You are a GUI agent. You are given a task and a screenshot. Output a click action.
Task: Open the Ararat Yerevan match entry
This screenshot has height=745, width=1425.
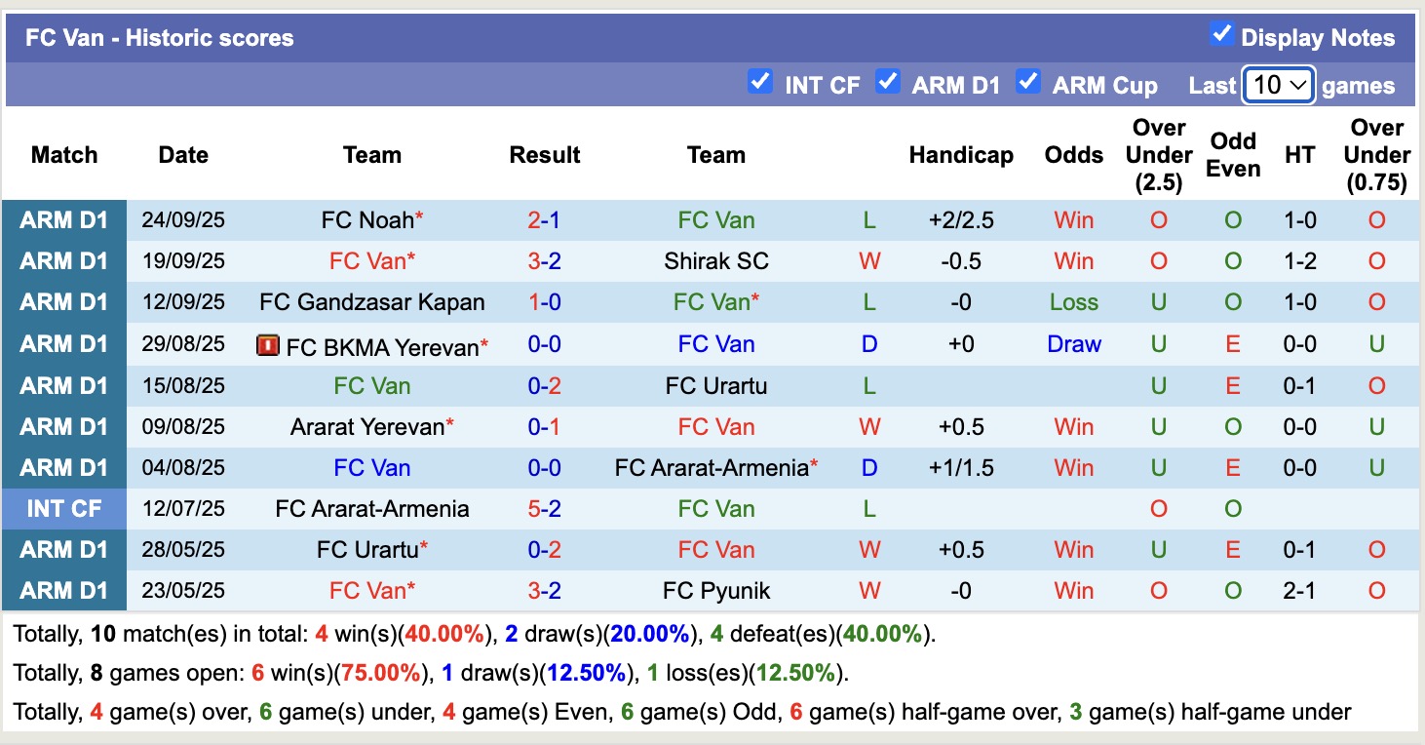tap(372, 426)
